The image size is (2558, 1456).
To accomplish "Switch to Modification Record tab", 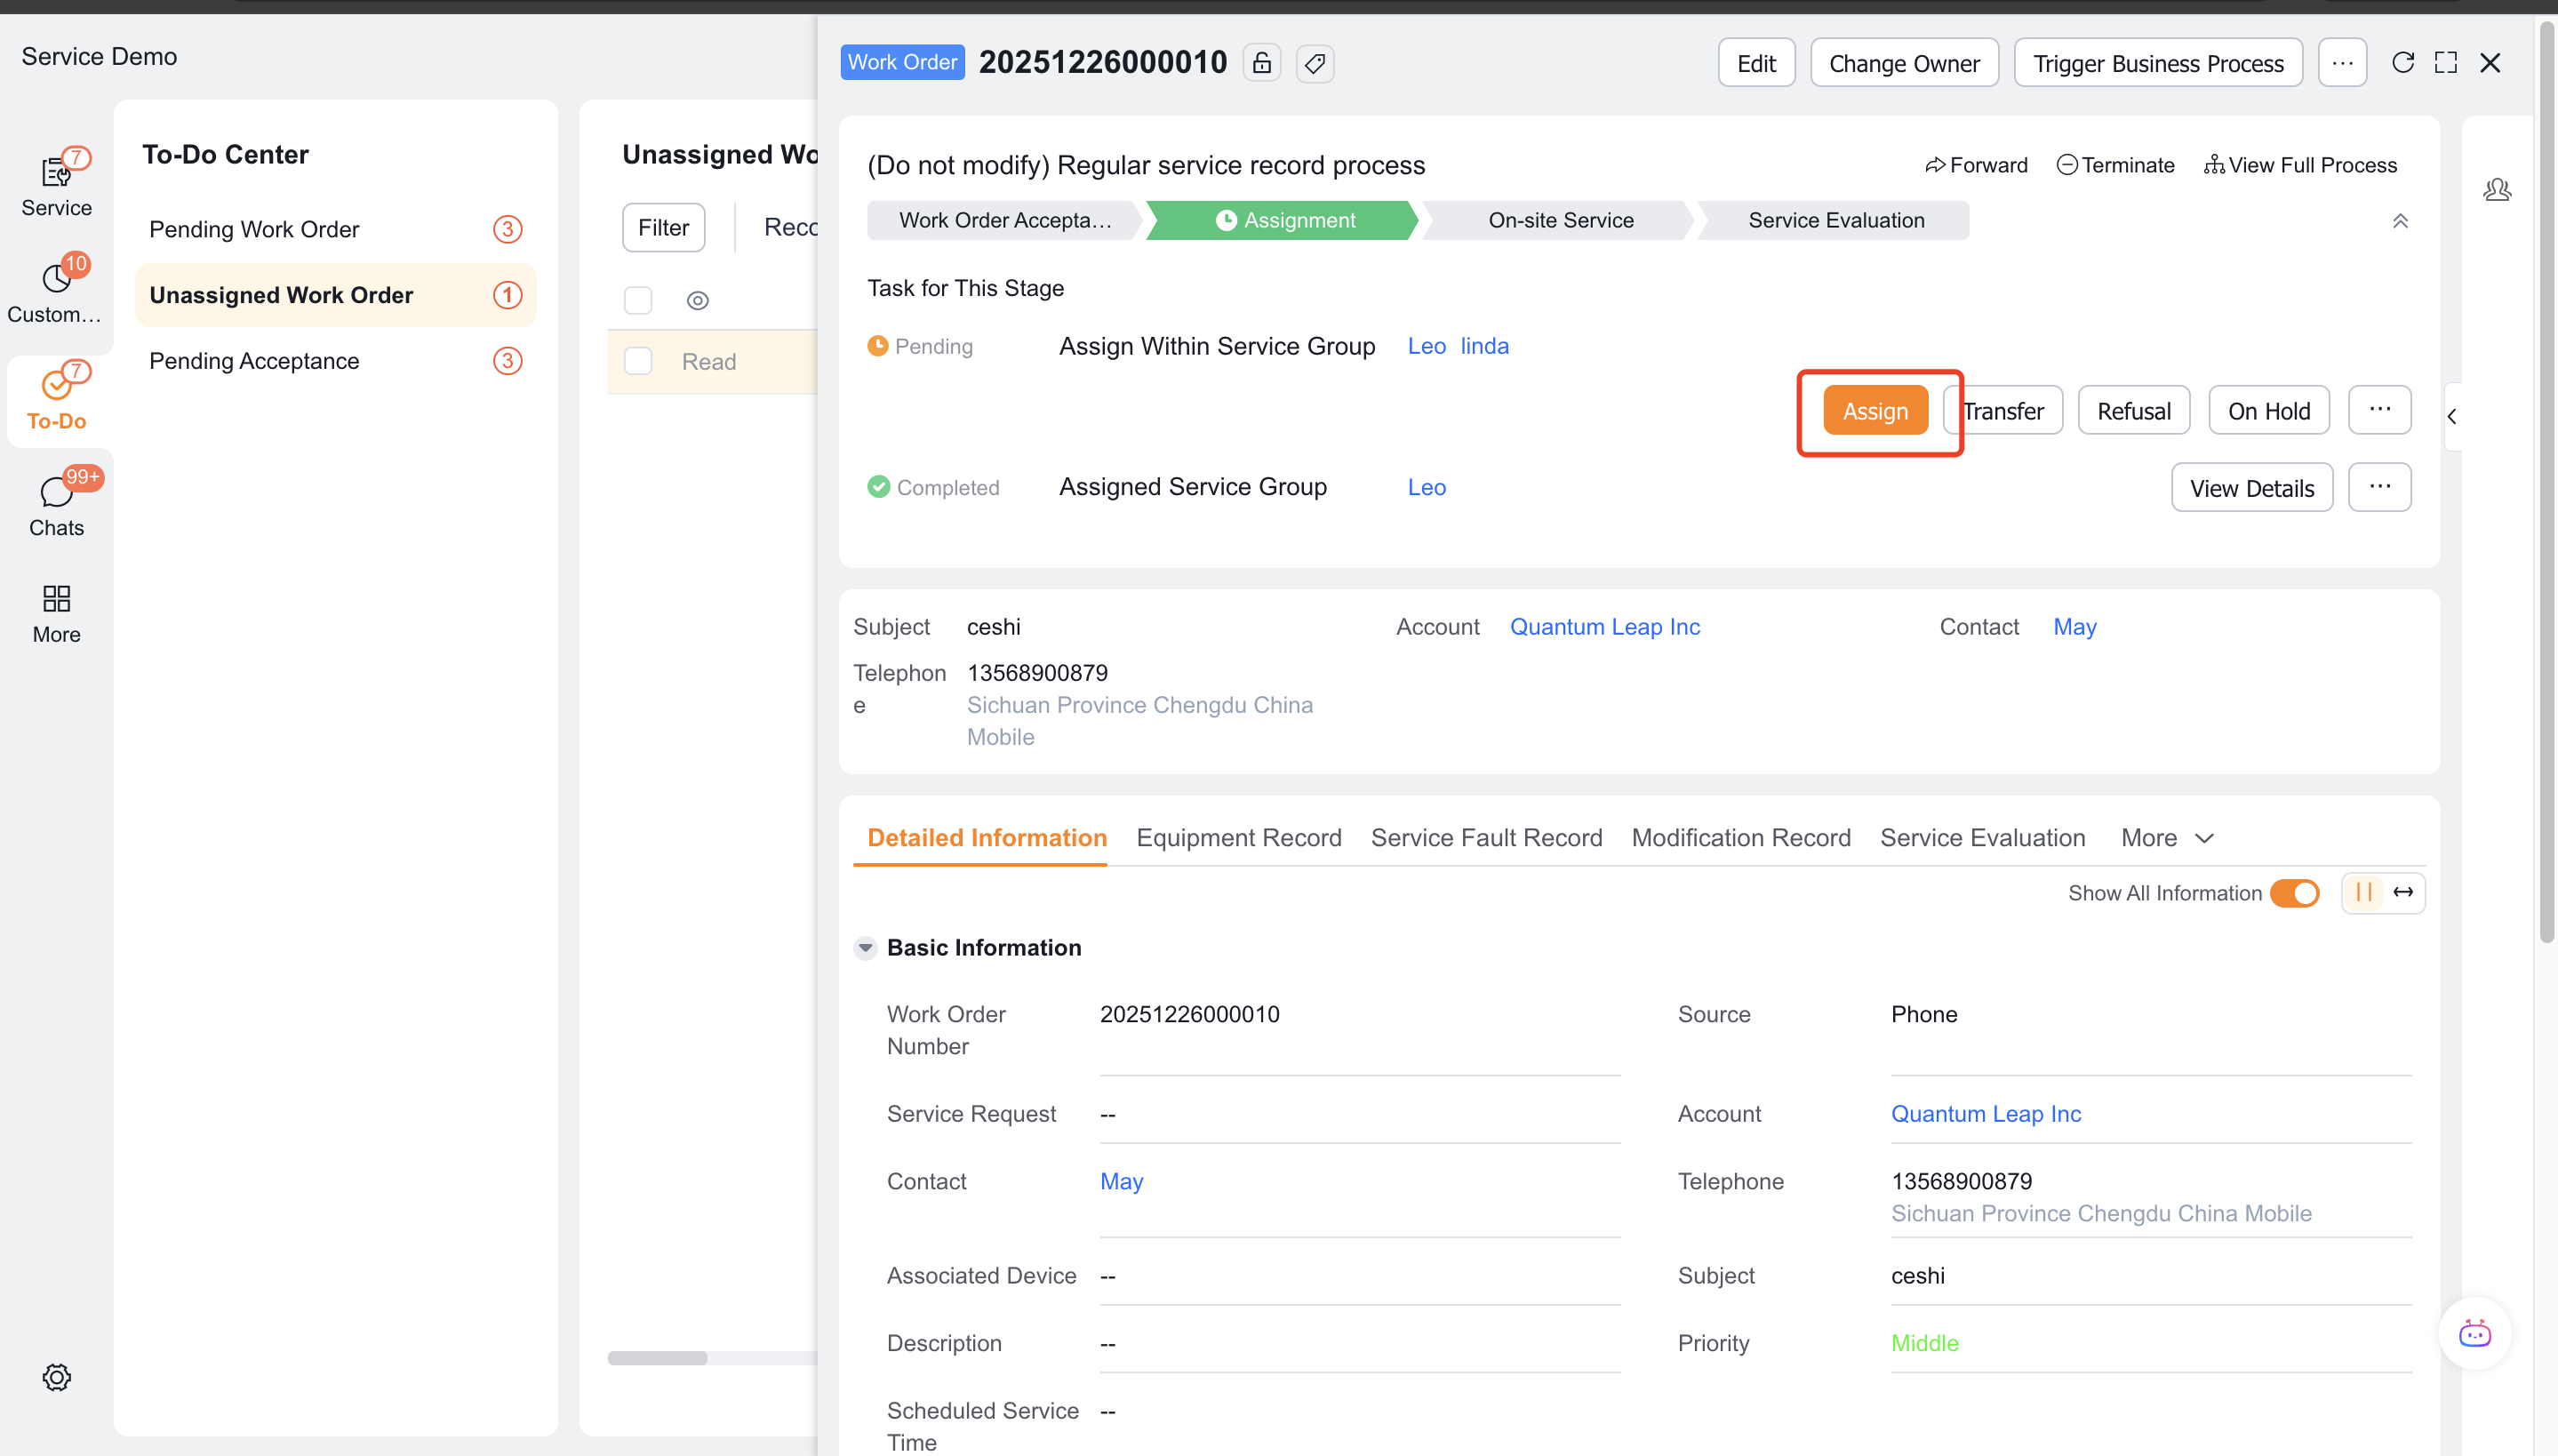I will click(1740, 838).
